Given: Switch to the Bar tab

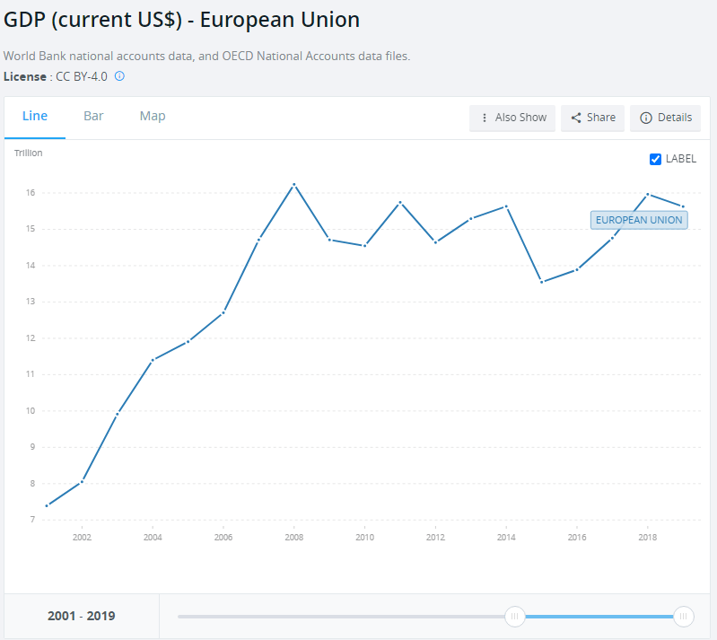Looking at the screenshot, I should pyautogui.click(x=93, y=117).
